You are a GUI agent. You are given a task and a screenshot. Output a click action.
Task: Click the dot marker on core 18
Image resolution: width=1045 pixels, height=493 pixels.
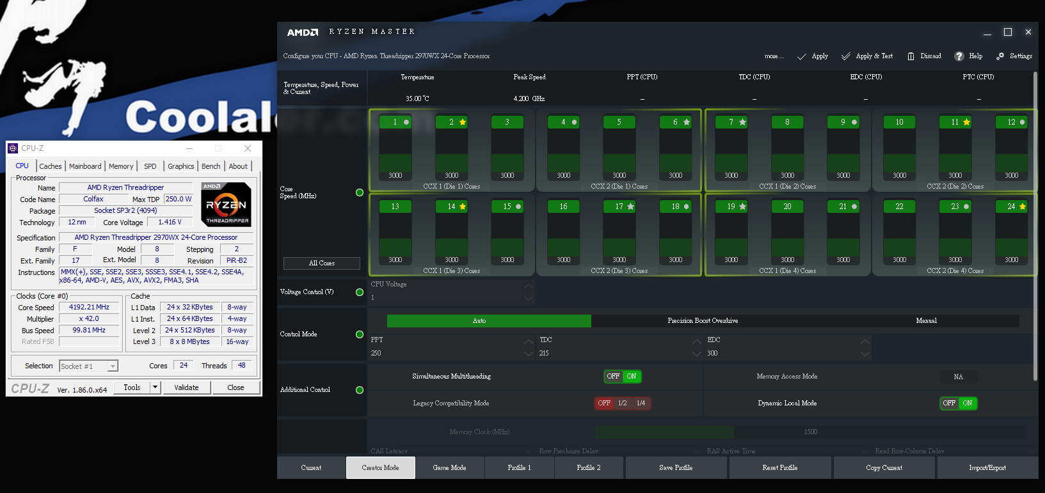click(687, 207)
